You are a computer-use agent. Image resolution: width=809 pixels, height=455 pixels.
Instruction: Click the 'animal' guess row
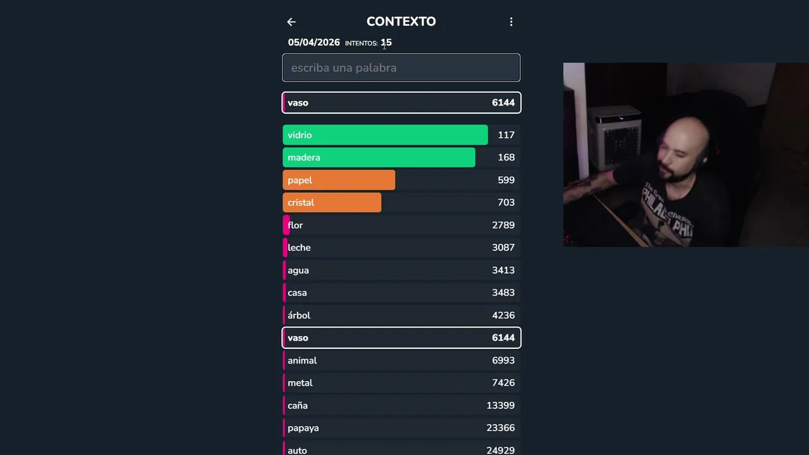coord(401,360)
